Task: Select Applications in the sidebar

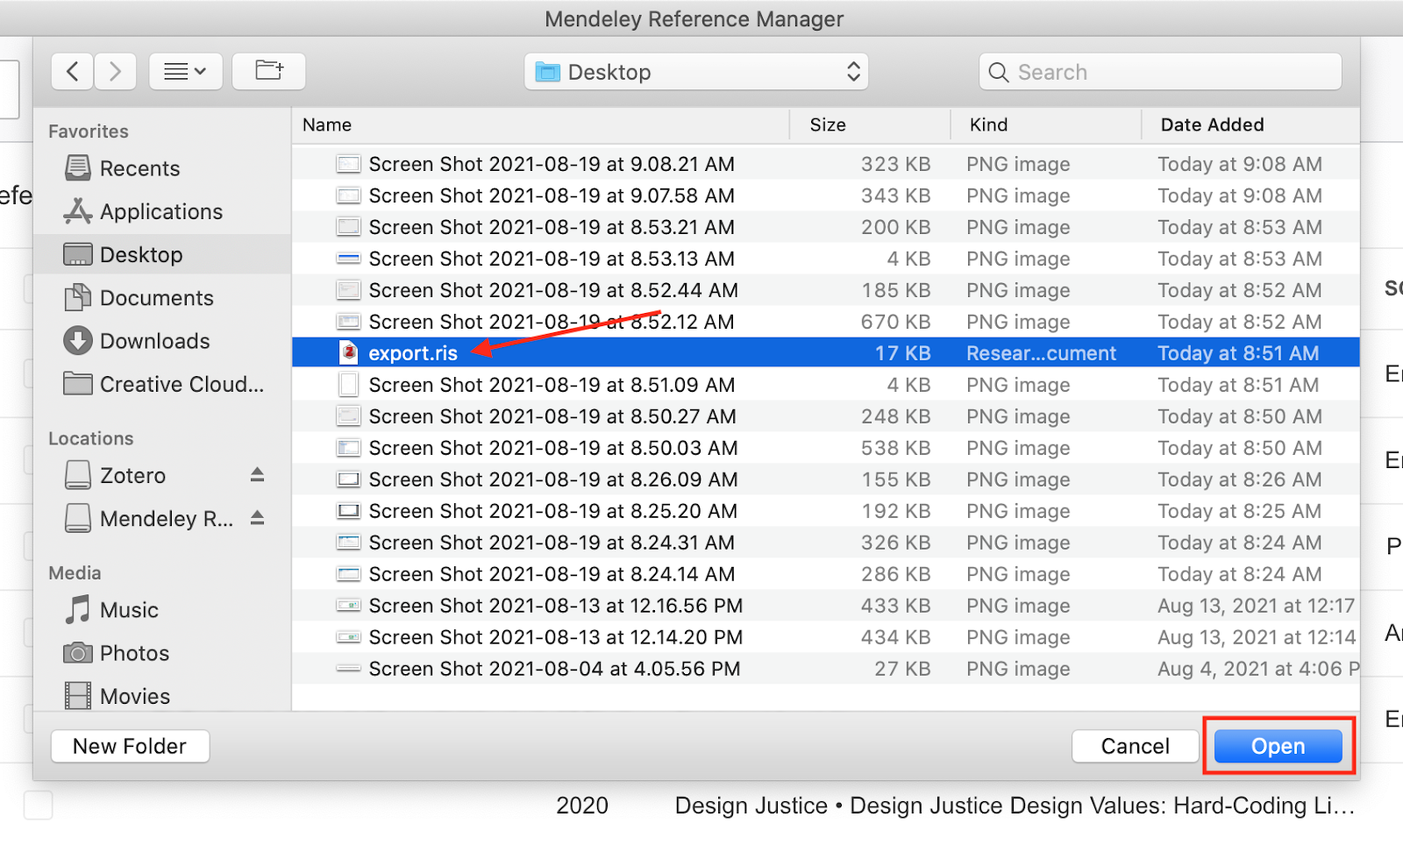Action: tap(162, 211)
